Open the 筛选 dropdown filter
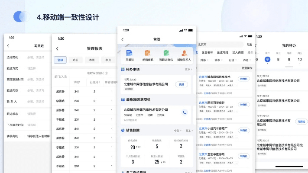This screenshot has height=173, width=308. [x=247, y=60]
